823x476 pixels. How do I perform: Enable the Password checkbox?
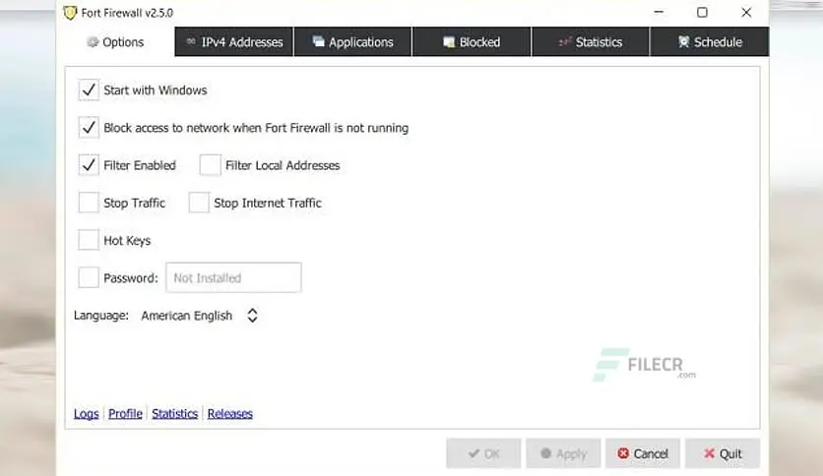click(x=89, y=277)
